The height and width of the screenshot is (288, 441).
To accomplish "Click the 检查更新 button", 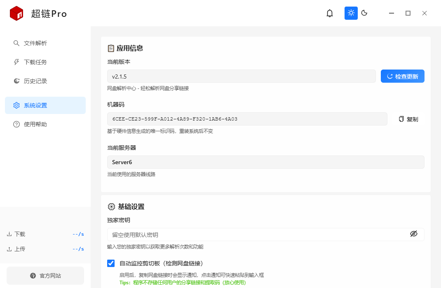I will [x=402, y=76].
